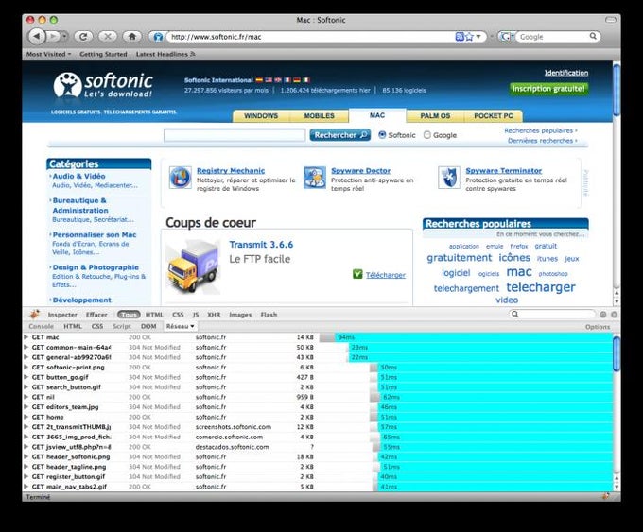Expand the GET mac request row
Image resolution: width=643 pixels, height=532 pixels.
click(26, 337)
